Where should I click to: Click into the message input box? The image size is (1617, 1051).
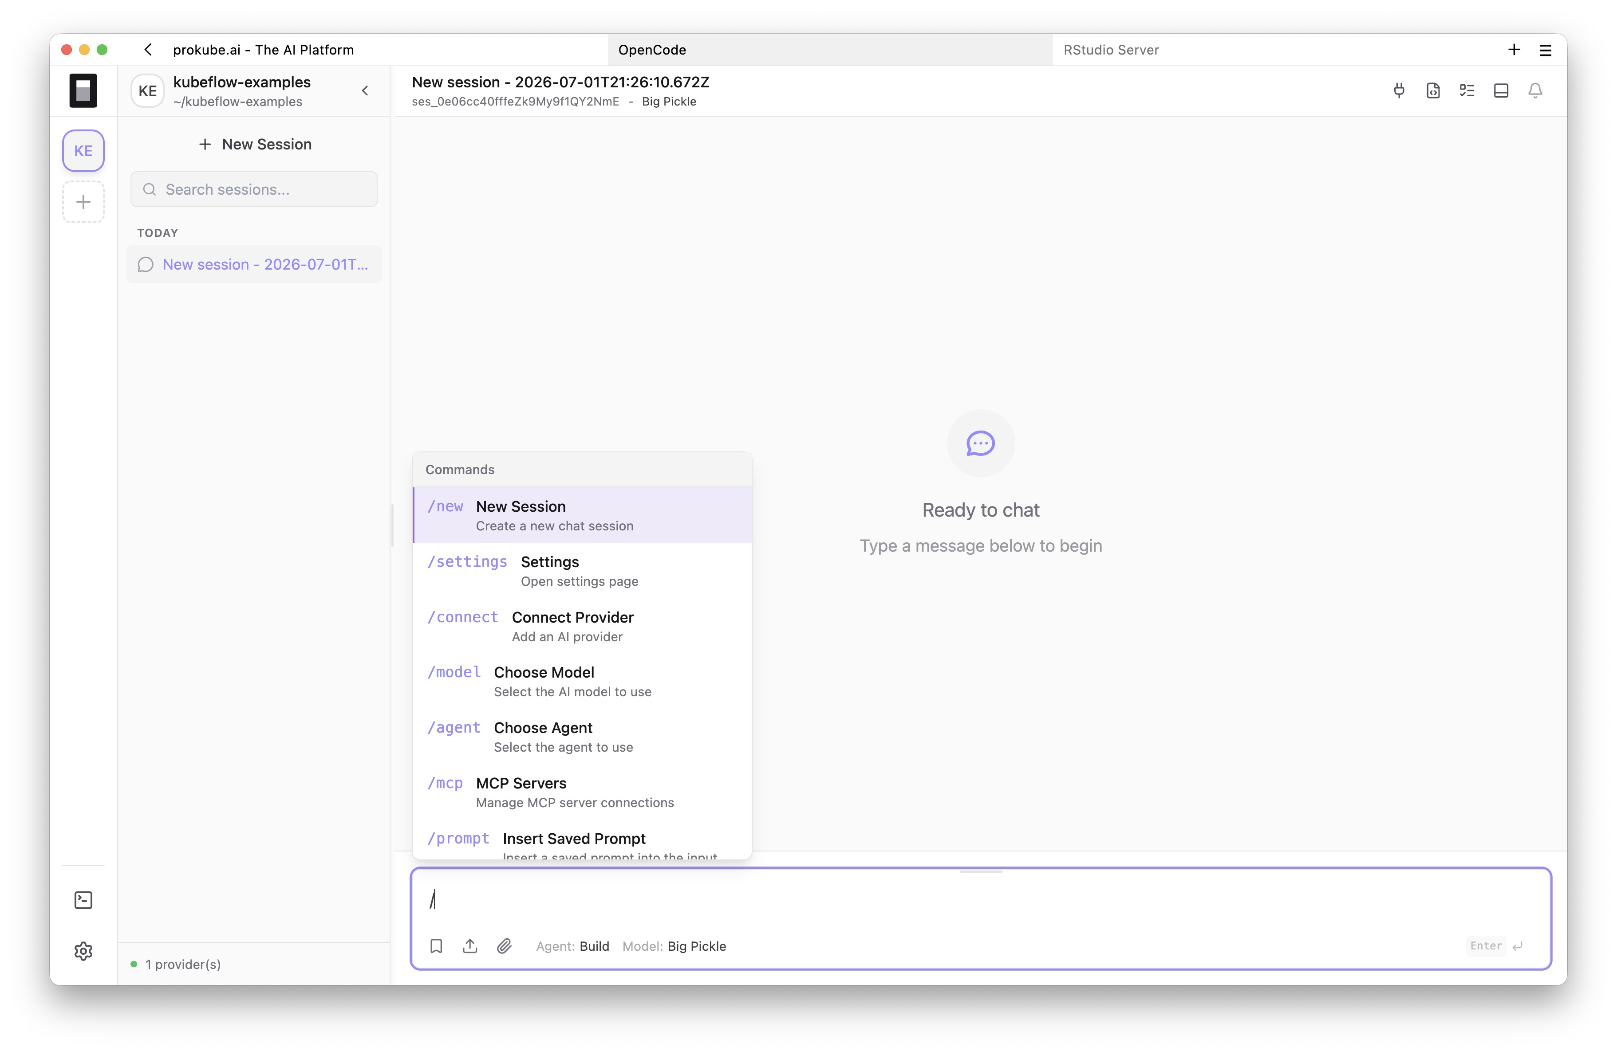[x=980, y=900]
